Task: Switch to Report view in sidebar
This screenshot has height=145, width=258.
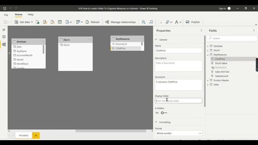Action: (4, 29)
